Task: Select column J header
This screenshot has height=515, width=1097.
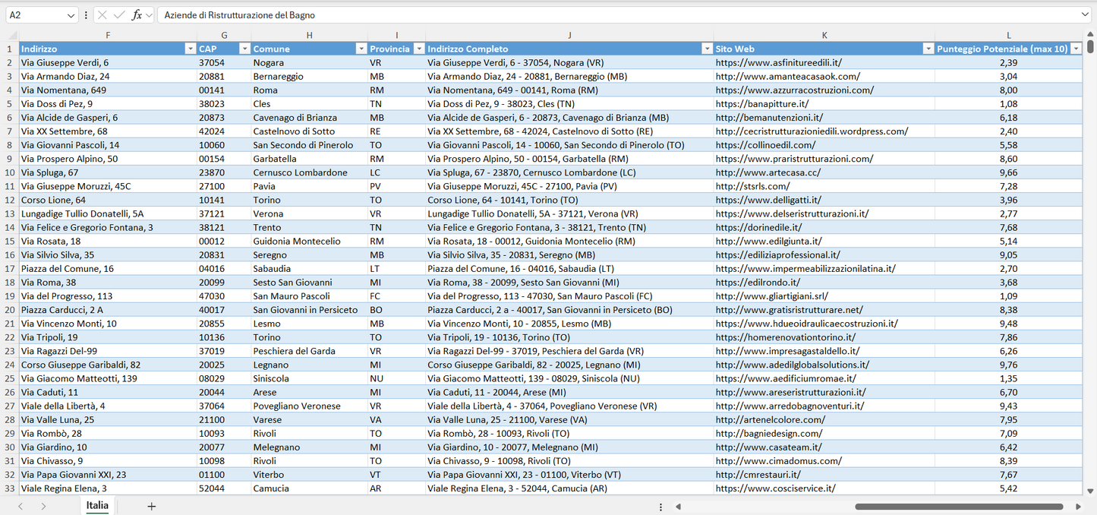Action: (x=569, y=35)
